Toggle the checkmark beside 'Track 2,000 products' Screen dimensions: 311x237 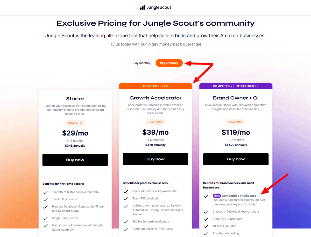[x=206, y=219]
